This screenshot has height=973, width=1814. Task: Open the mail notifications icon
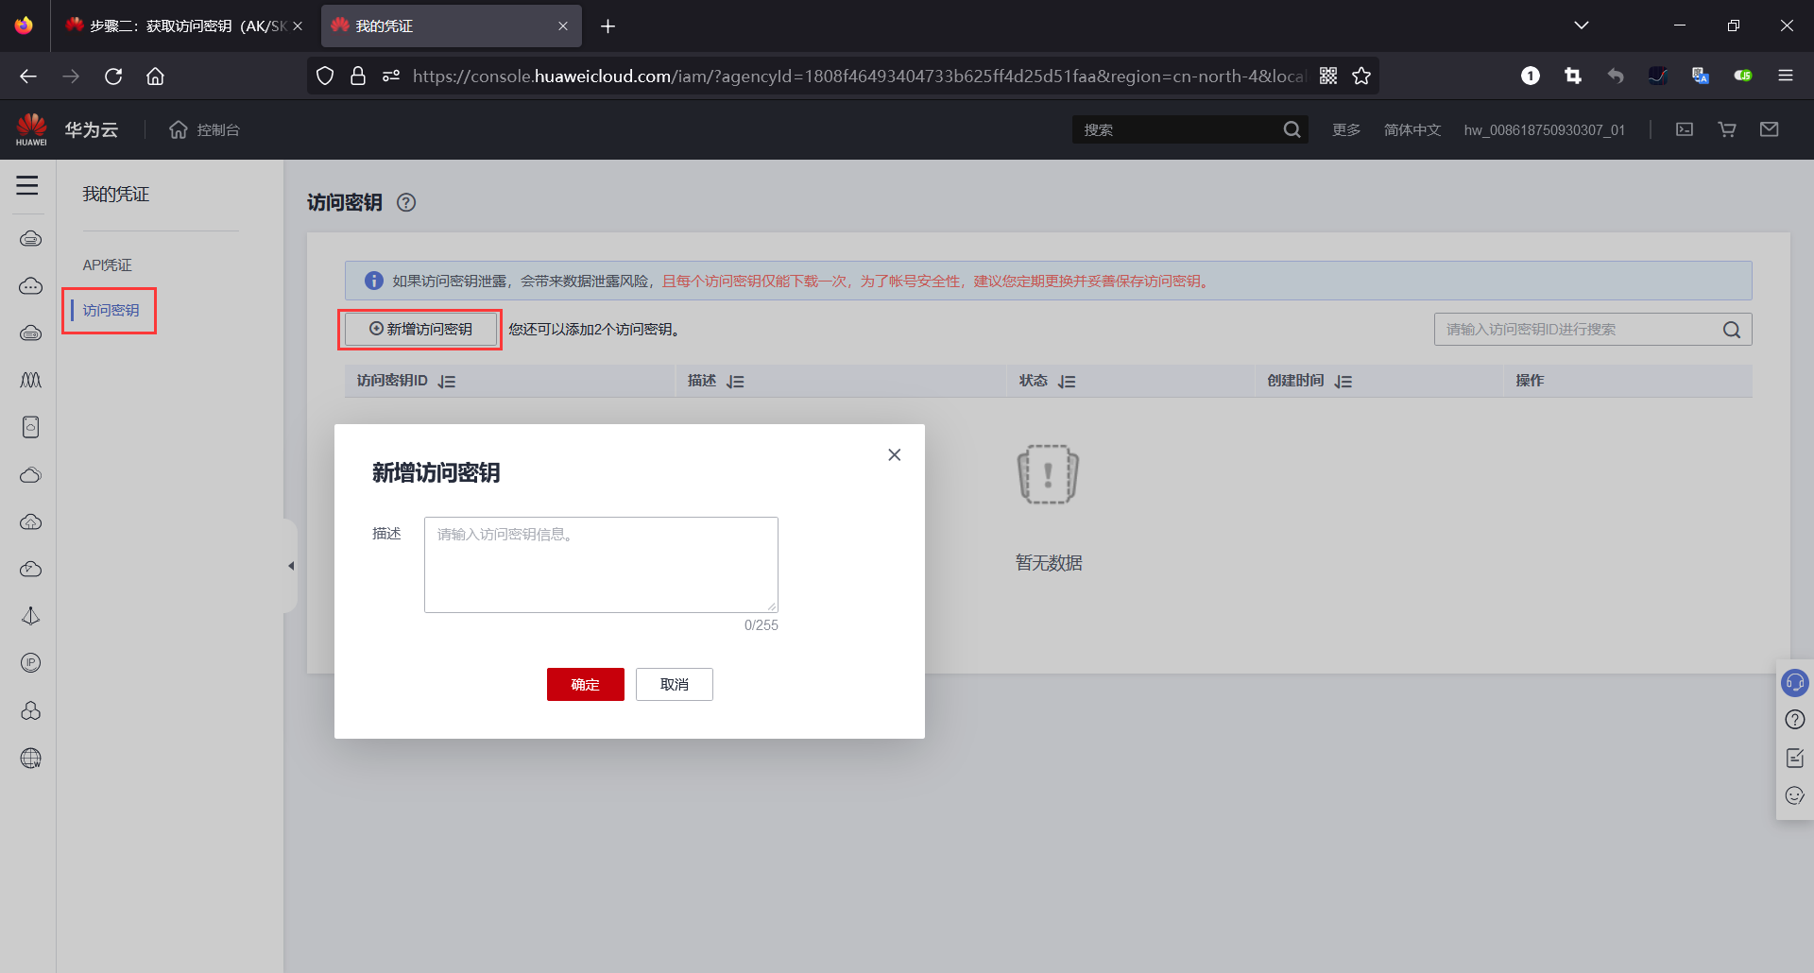(1770, 129)
